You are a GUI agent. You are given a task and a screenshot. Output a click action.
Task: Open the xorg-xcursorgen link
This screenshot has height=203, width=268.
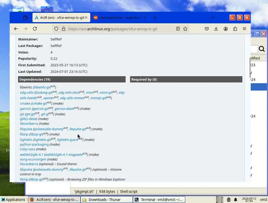point(33,159)
